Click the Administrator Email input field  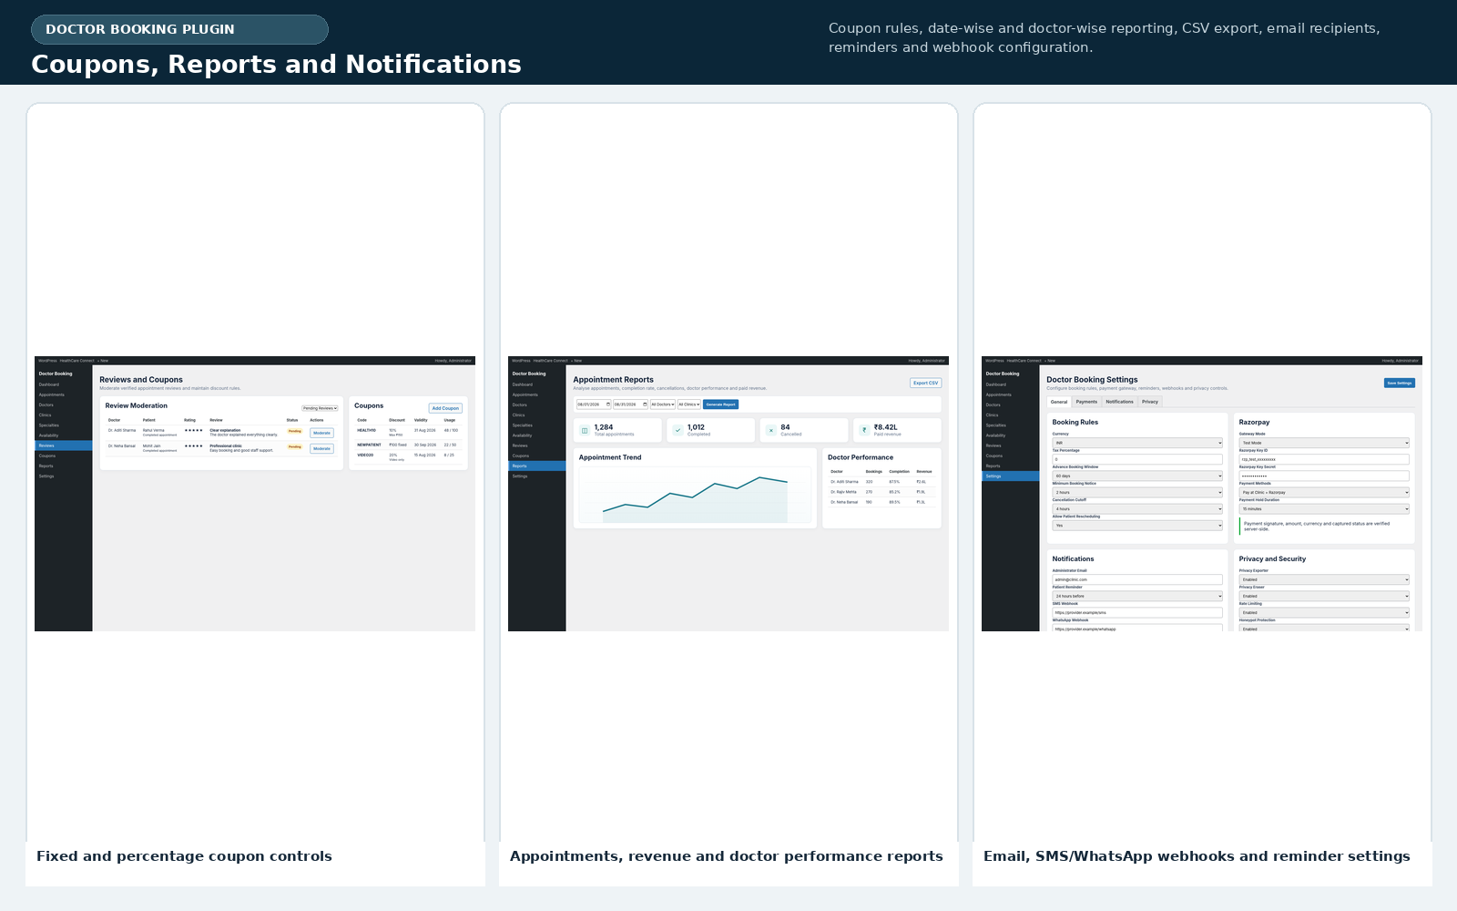1137,579
